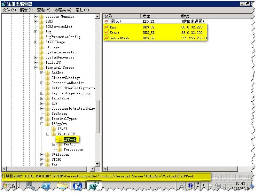Select the DefaultUserConfiguration tree key
This screenshot has width=258, height=194.
click(x=73, y=88)
